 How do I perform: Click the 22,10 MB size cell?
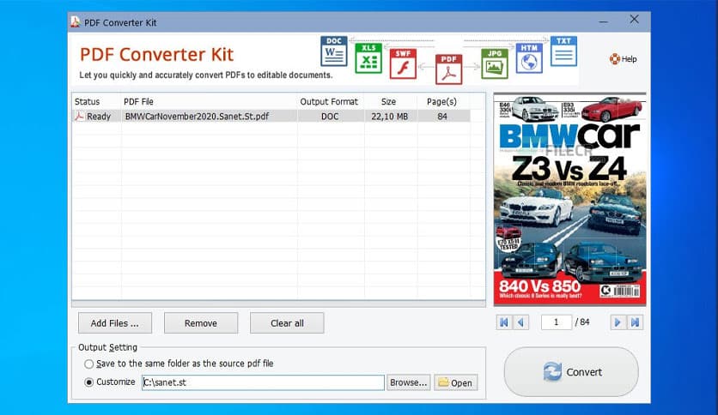(x=390, y=116)
